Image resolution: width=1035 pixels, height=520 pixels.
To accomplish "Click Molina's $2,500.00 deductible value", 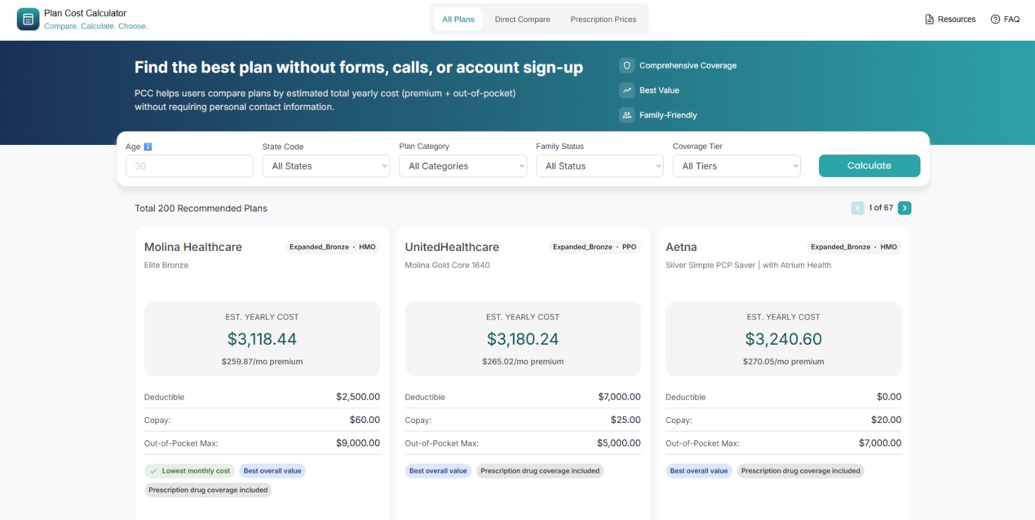I will [358, 397].
